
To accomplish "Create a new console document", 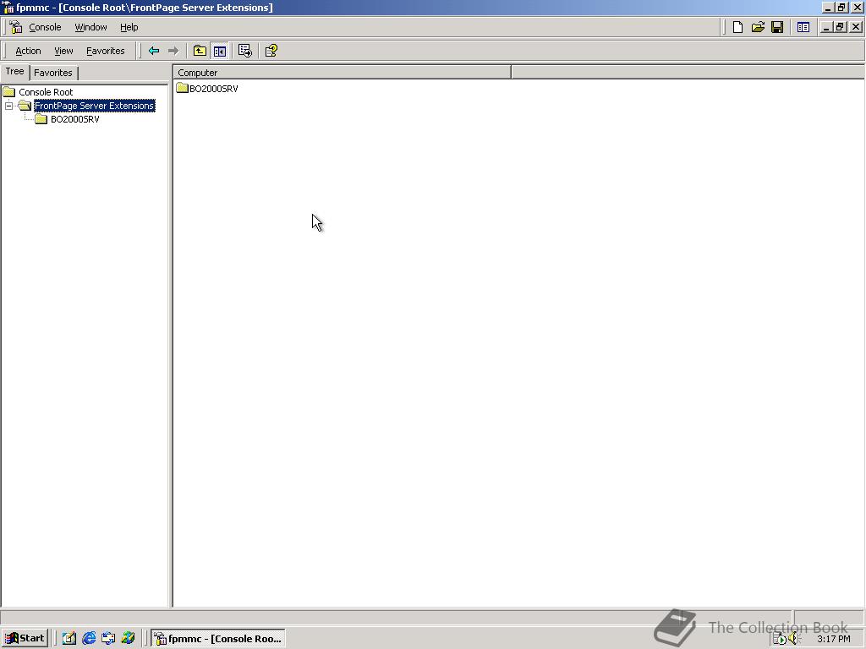I will 737,26.
